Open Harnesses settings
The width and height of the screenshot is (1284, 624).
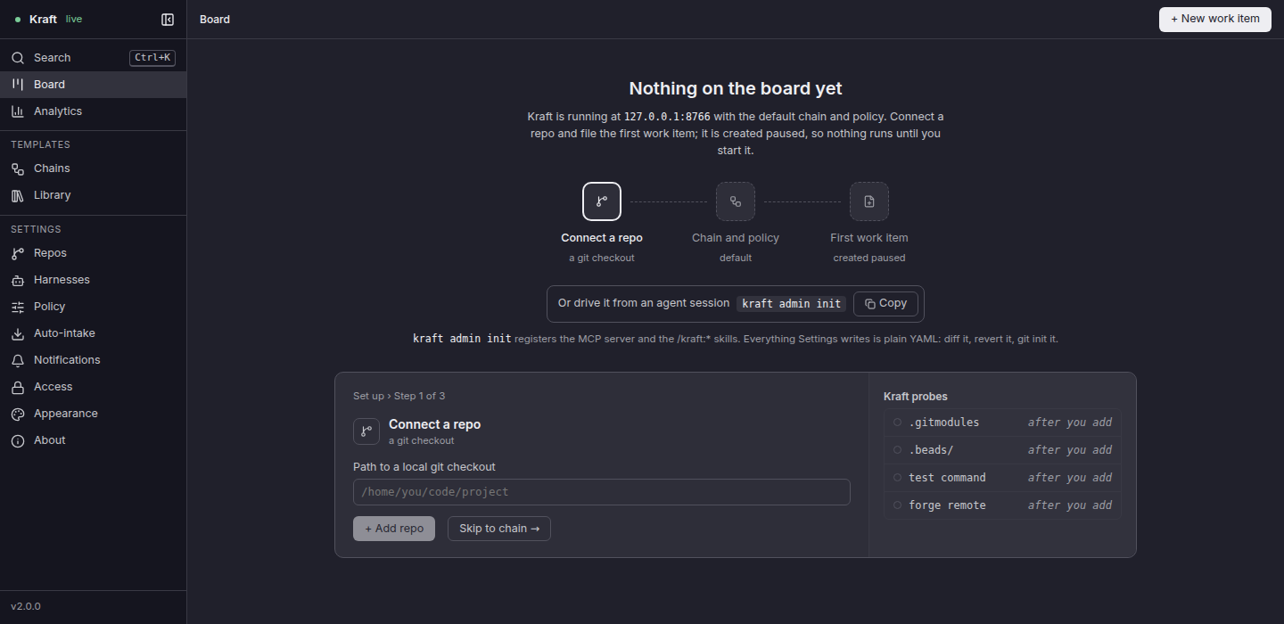(x=93, y=280)
